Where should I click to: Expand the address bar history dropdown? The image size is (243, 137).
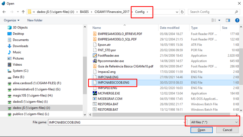tap(177, 12)
